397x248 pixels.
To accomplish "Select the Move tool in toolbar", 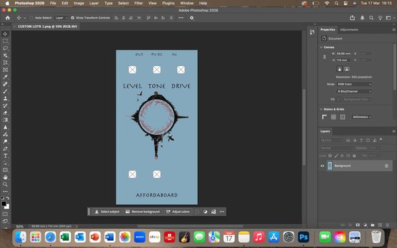I will [5, 34].
